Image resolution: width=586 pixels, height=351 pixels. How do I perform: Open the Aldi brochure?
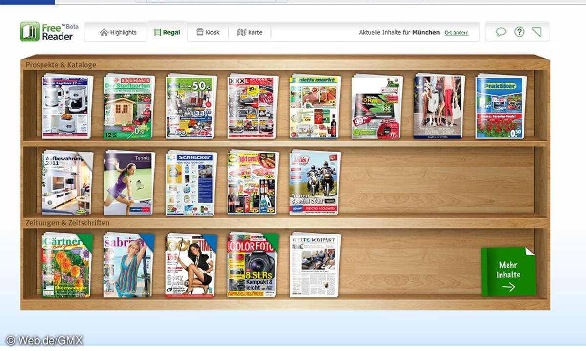tap(67, 106)
